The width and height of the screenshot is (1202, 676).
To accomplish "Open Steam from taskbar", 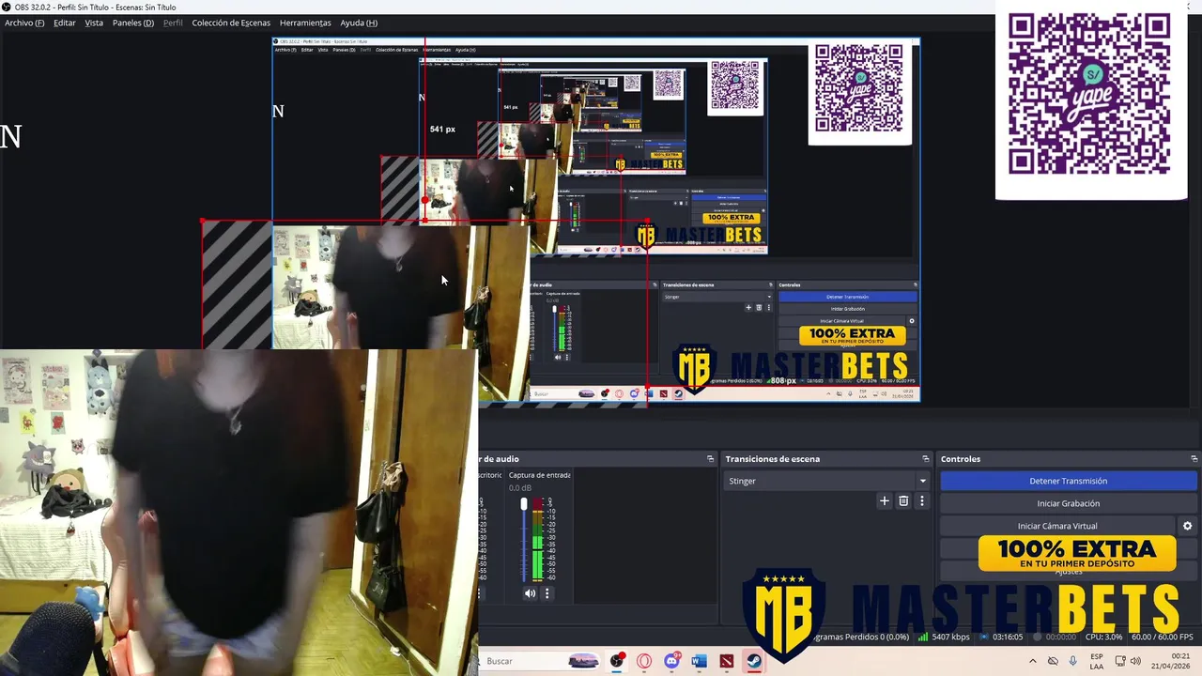I will (x=754, y=661).
